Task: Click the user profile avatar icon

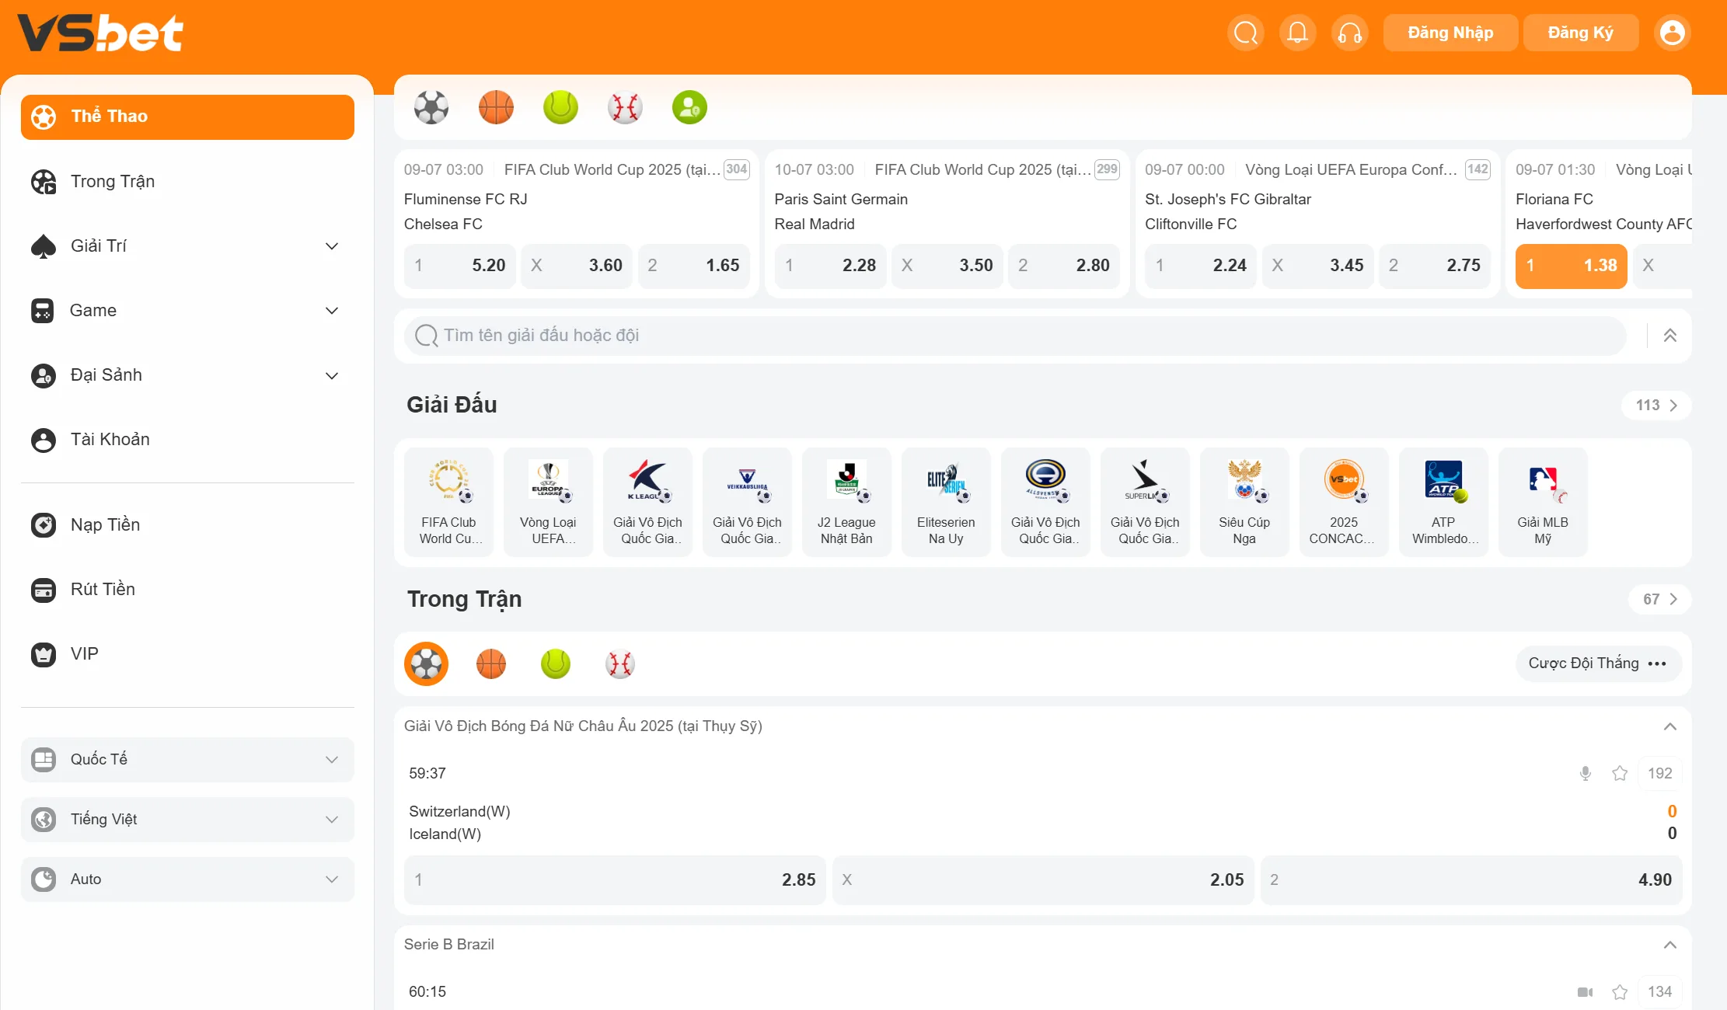Action: point(1673,33)
